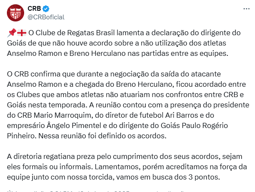Click the name 'Mario Marroquim' in the text

click(x=63, y=115)
